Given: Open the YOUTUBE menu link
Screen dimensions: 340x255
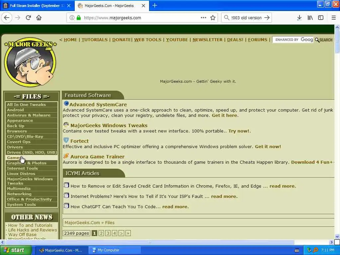Looking at the screenshot, I should [177, 40].
